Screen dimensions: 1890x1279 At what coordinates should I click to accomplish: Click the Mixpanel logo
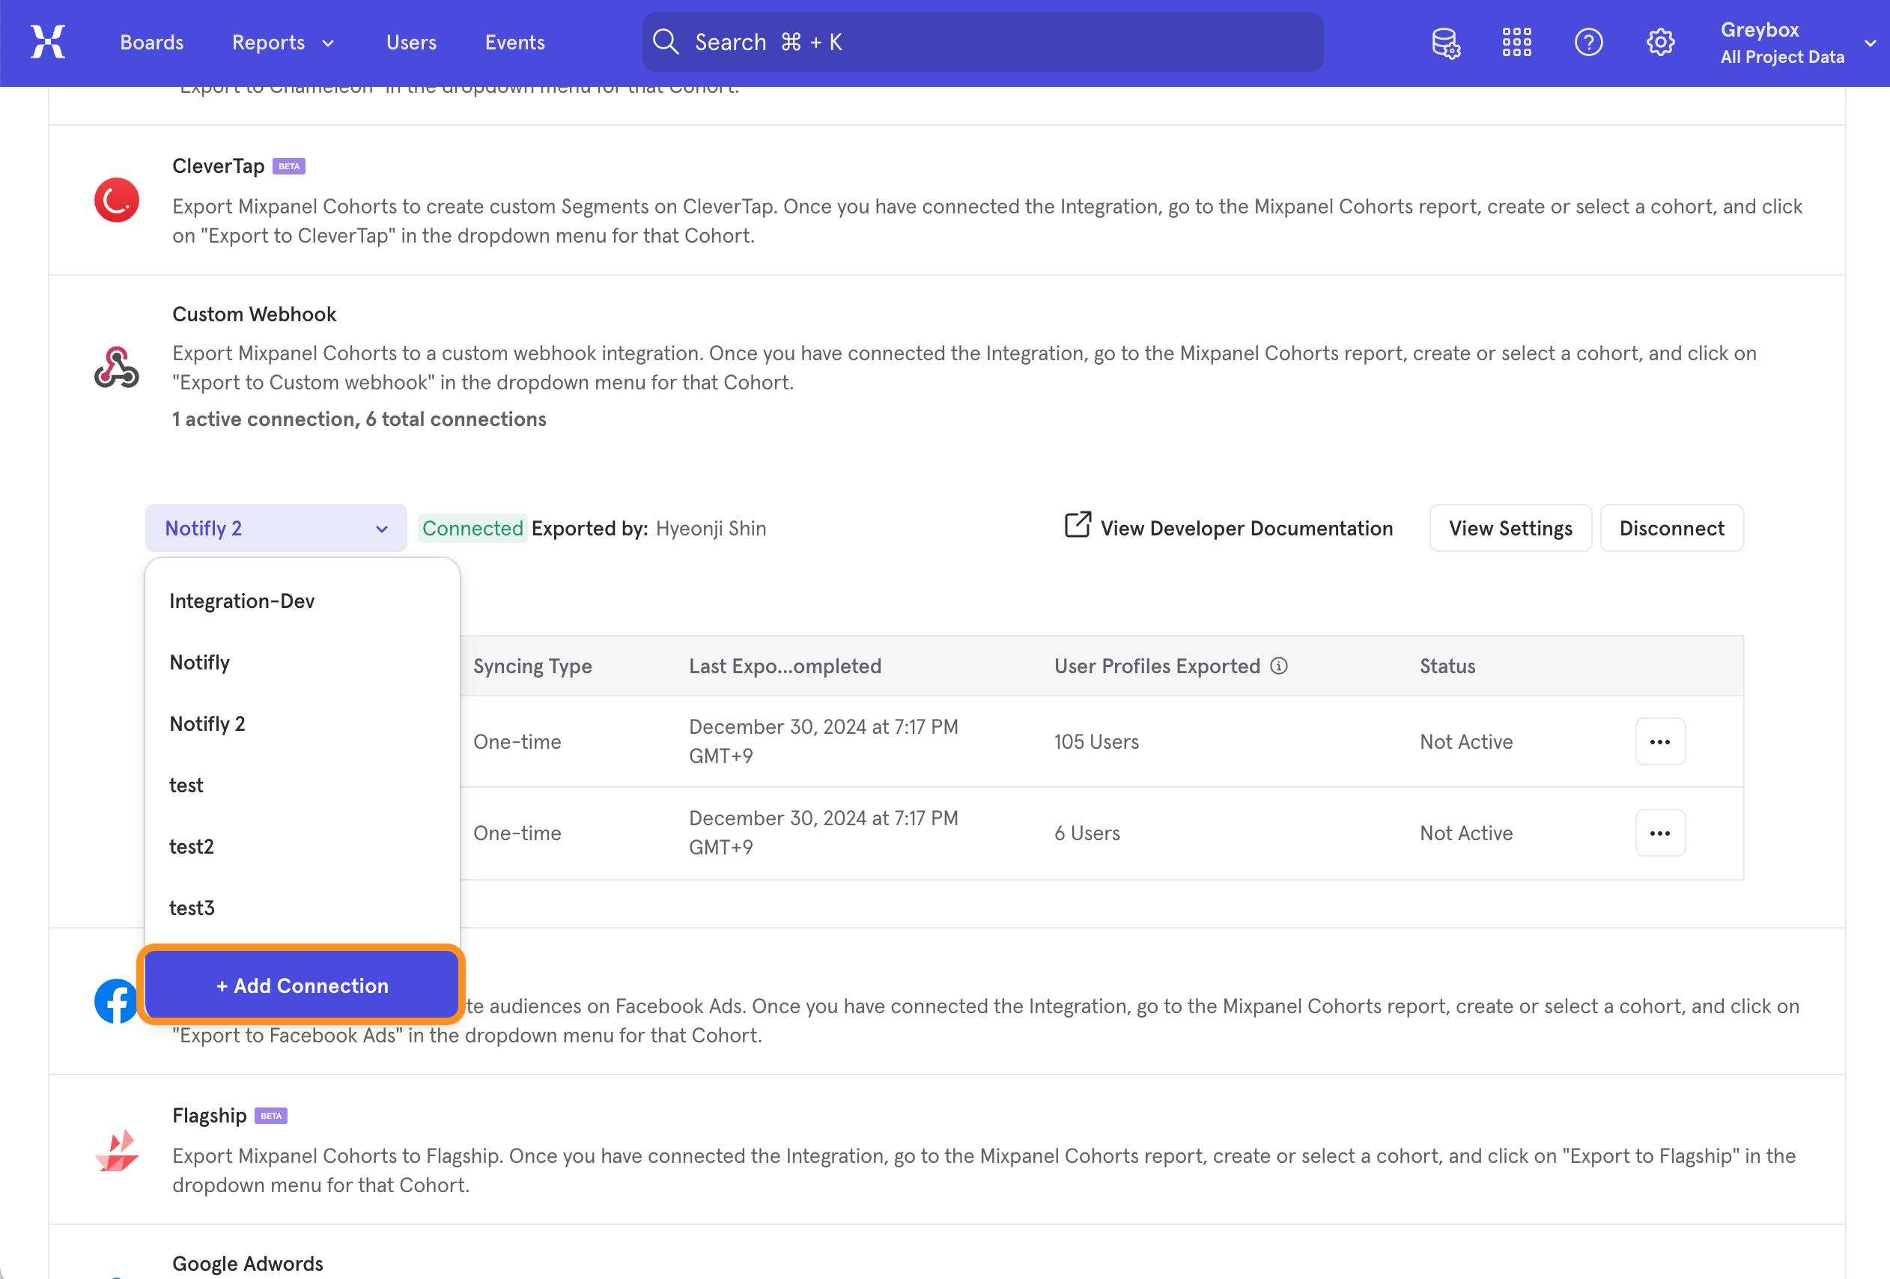(47, 41)
